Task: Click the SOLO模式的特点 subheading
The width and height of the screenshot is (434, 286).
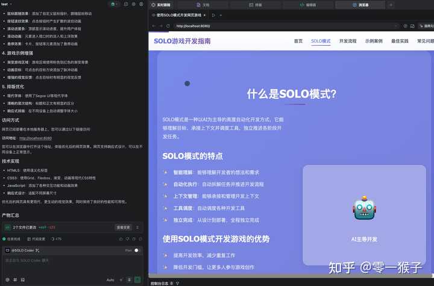Action: 192,156
